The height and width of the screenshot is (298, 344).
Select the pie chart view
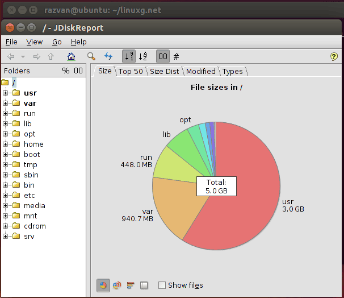coord(103,285)
